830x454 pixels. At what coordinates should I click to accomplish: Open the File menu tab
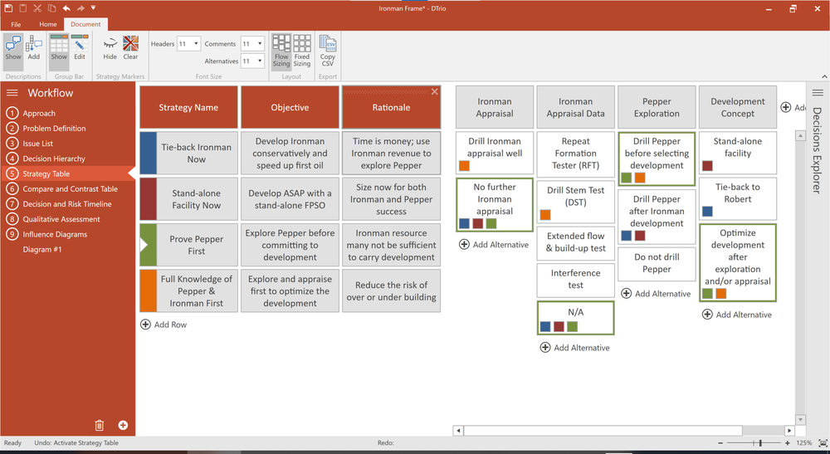[17, 24]
